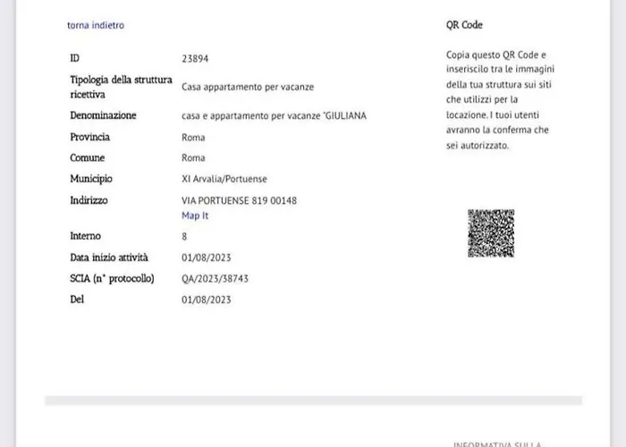
Task: Click the denomination text ending in 'GIULIANA'
Action: (274, 116)
